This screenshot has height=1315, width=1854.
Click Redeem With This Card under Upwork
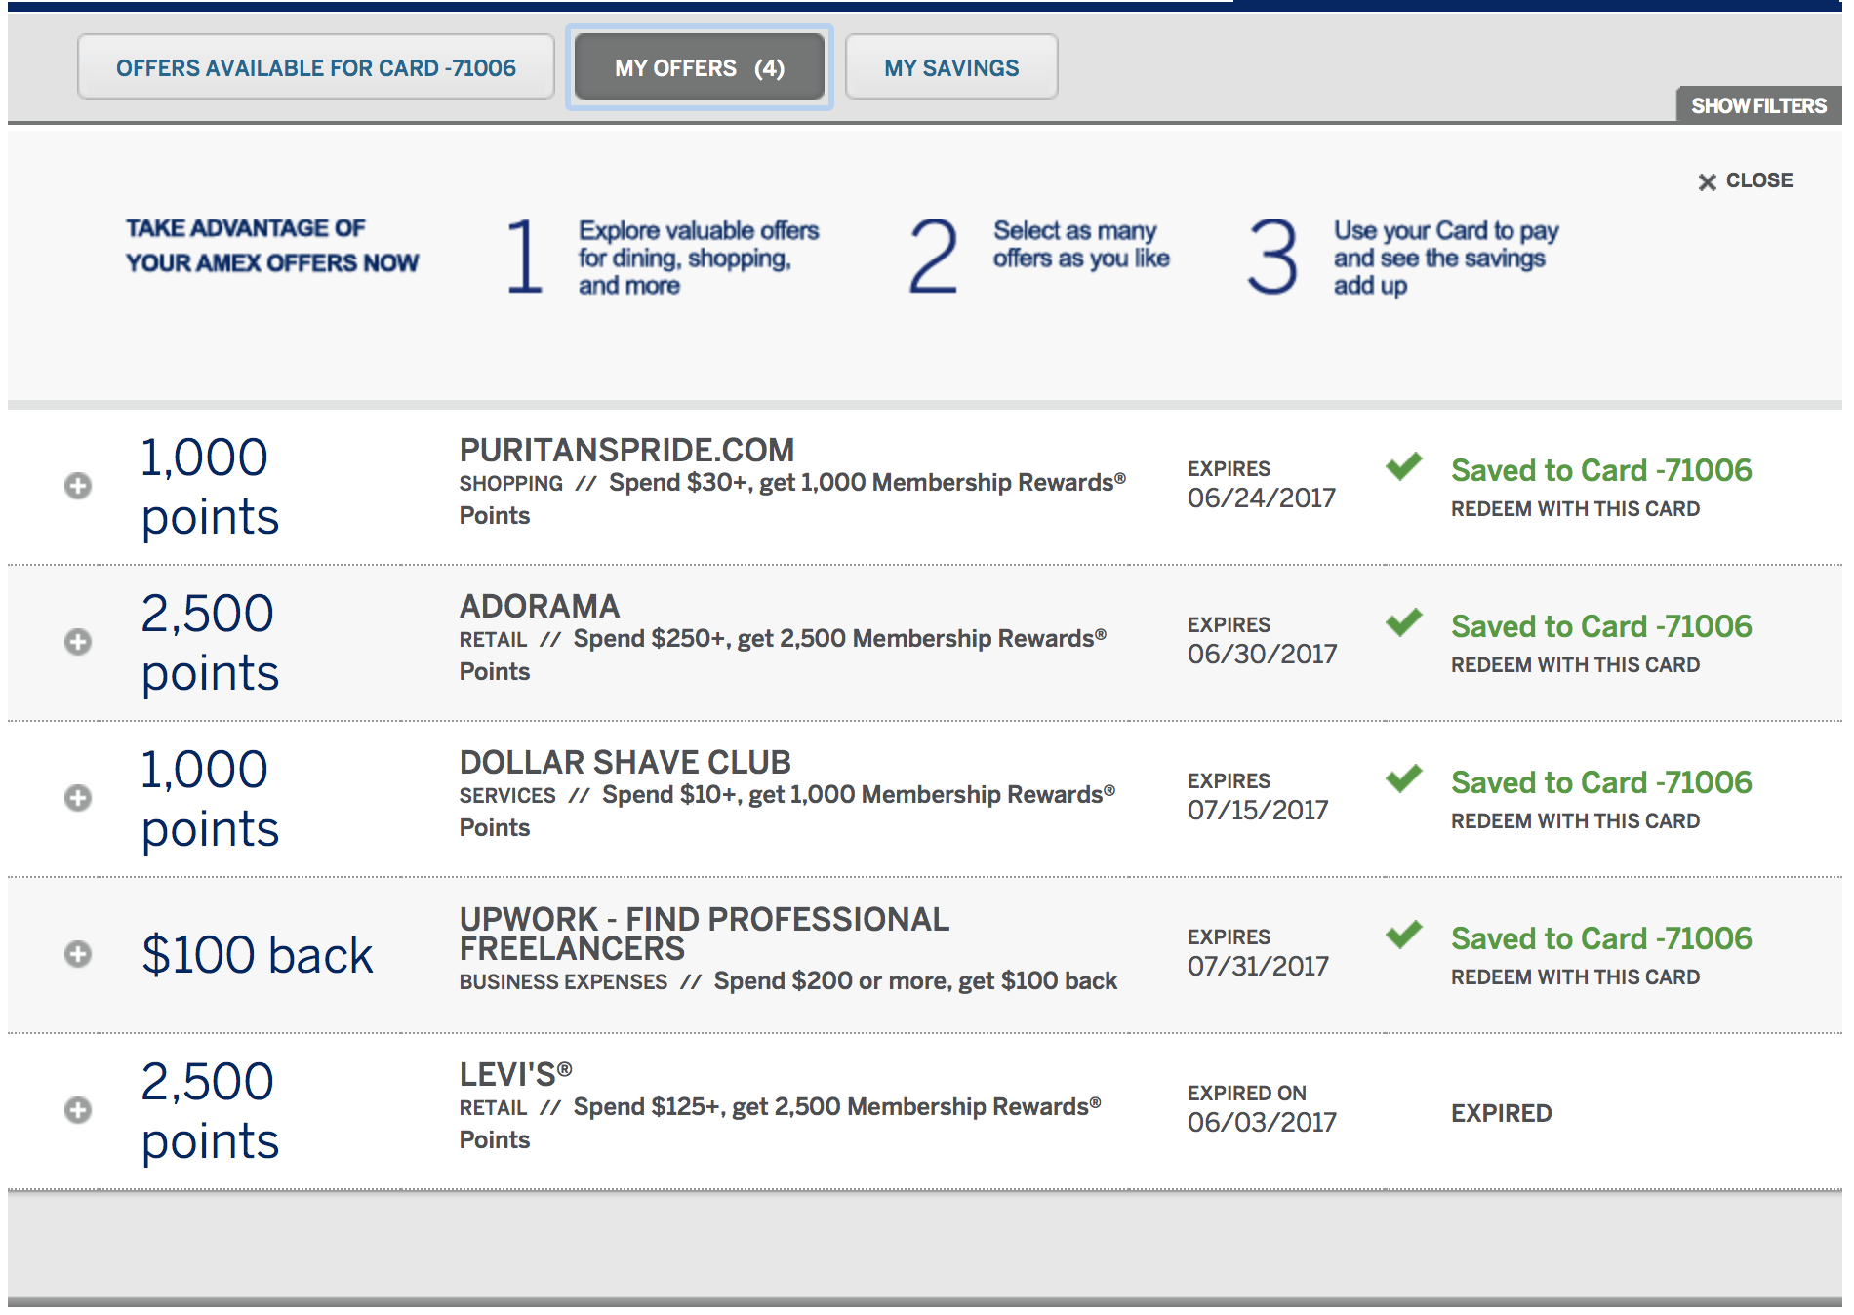pyautogui.click(x=1575, y=977)
